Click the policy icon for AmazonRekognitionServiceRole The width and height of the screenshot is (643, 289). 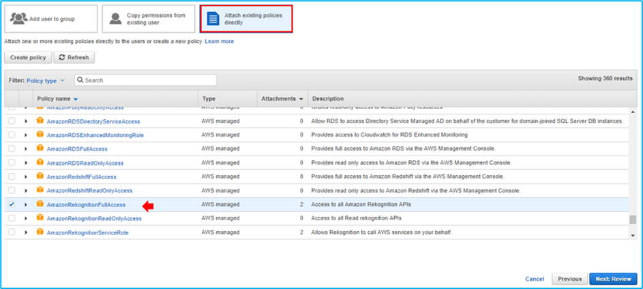coord(40,232)
